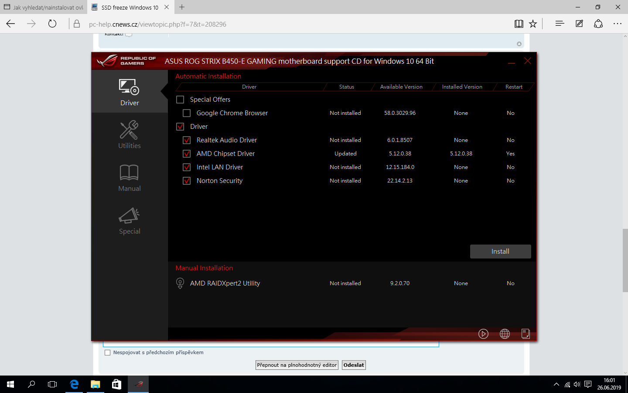The height and width of the screenshot is (393, 628).
Task: Open the Utilities section in ASUS sidebar
Action: 130,134
